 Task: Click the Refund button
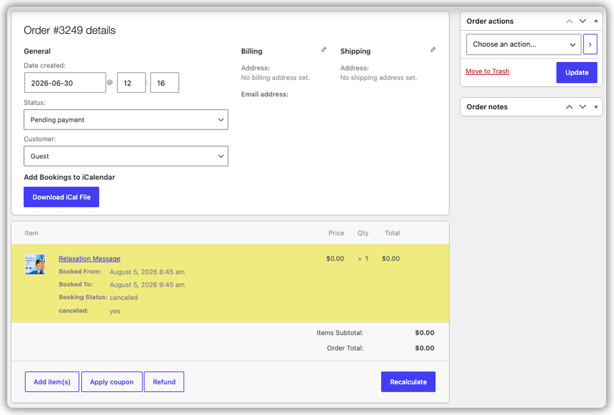pyautogui.click(x=164, y=382)
